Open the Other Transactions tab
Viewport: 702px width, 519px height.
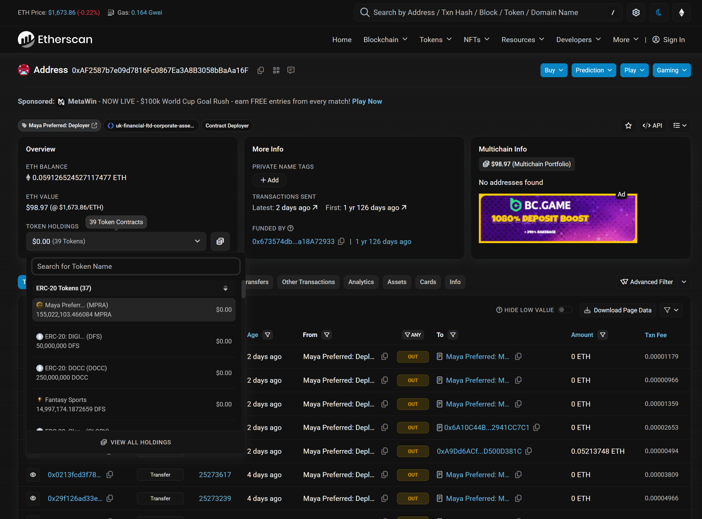pos(308,282)
